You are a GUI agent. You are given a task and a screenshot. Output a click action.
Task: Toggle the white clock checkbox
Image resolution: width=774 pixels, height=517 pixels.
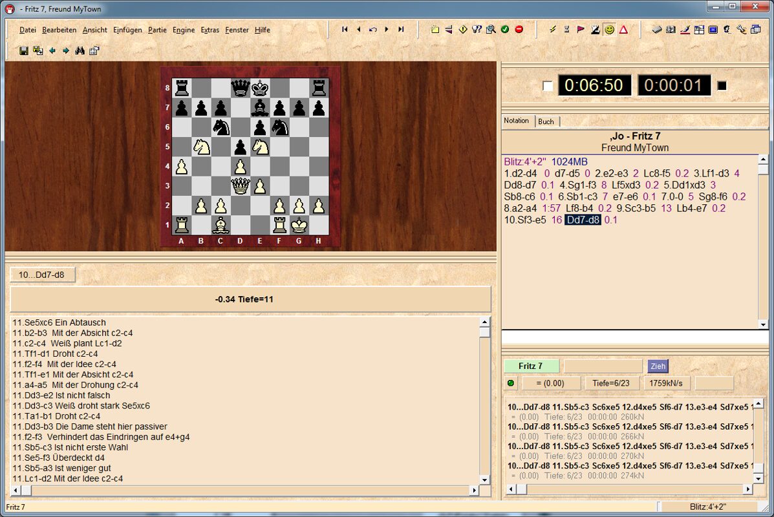tap(548, 86)
